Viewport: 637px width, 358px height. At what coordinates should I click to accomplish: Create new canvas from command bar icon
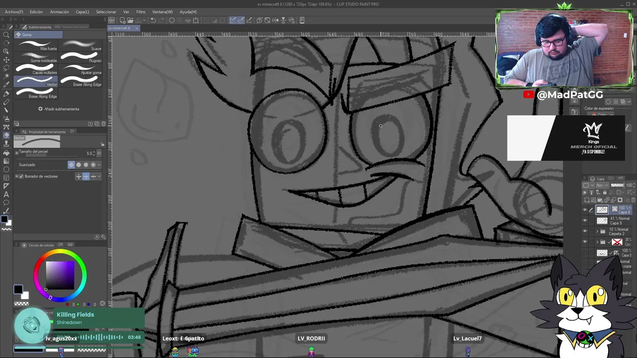(x=121, y=20)
